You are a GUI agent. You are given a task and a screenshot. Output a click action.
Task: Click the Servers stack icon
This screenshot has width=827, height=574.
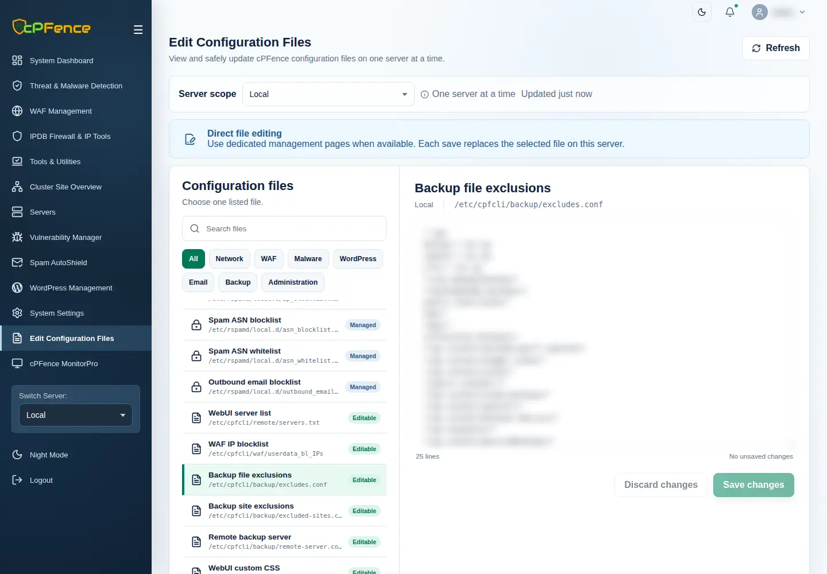point(17,212)
